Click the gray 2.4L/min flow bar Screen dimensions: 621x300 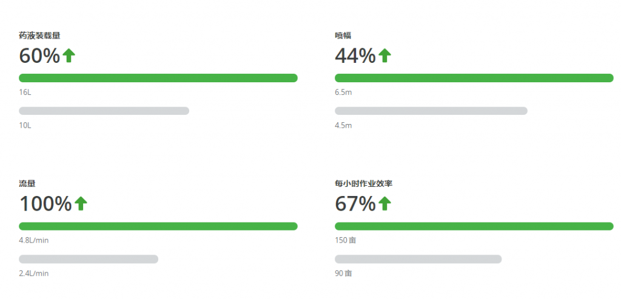pos(89,259)
